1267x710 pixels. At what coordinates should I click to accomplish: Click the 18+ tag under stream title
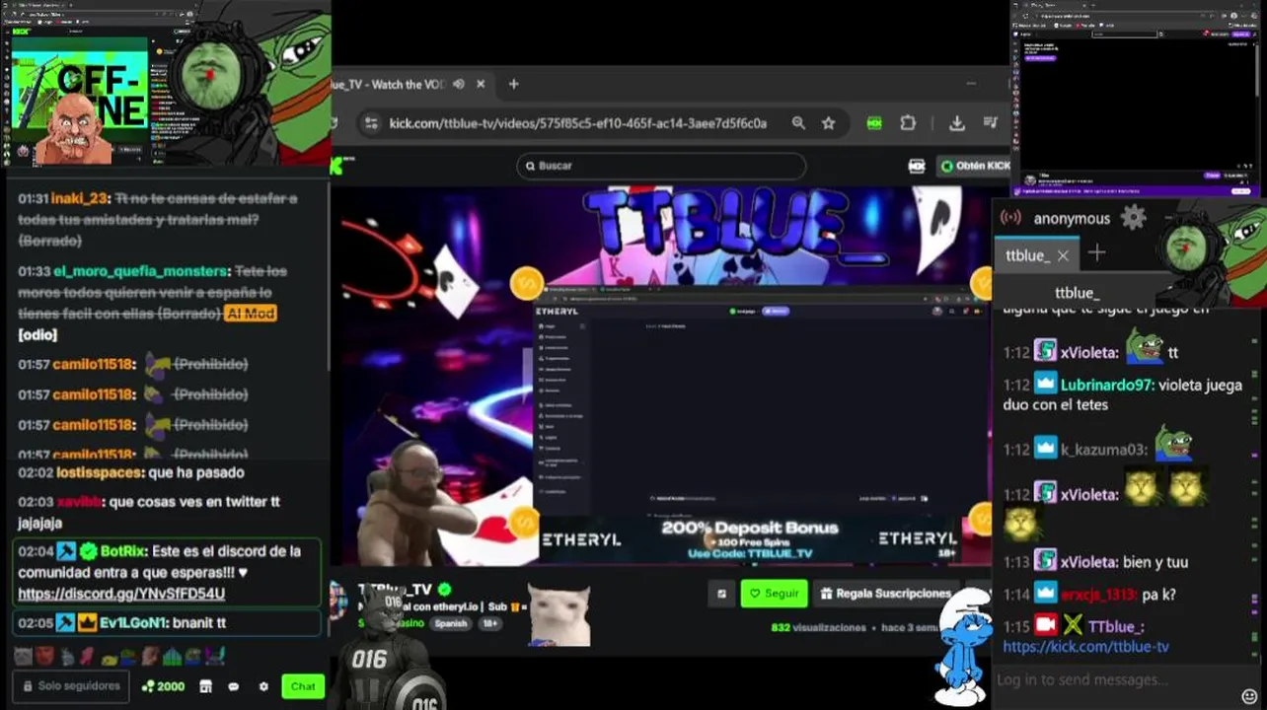coord(490,623)
